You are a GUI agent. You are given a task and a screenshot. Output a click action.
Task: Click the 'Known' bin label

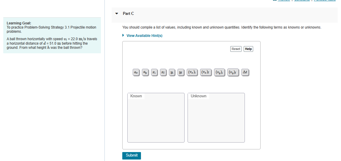coord(136,96)
